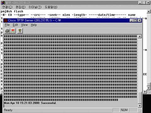Image resolution: width=151 pixels, height=113 pixels.
Task: Click the TFTP log scroll-down arrow
Action: [x=140, y=106]
